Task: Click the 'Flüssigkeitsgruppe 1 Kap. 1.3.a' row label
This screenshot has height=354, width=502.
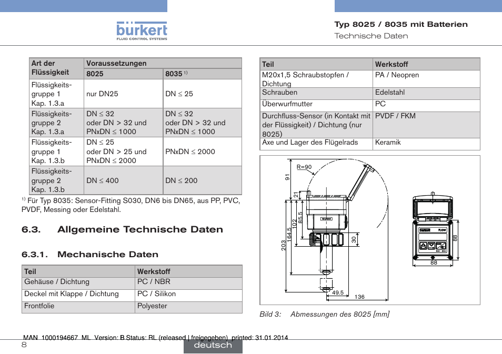Action: 56,94
